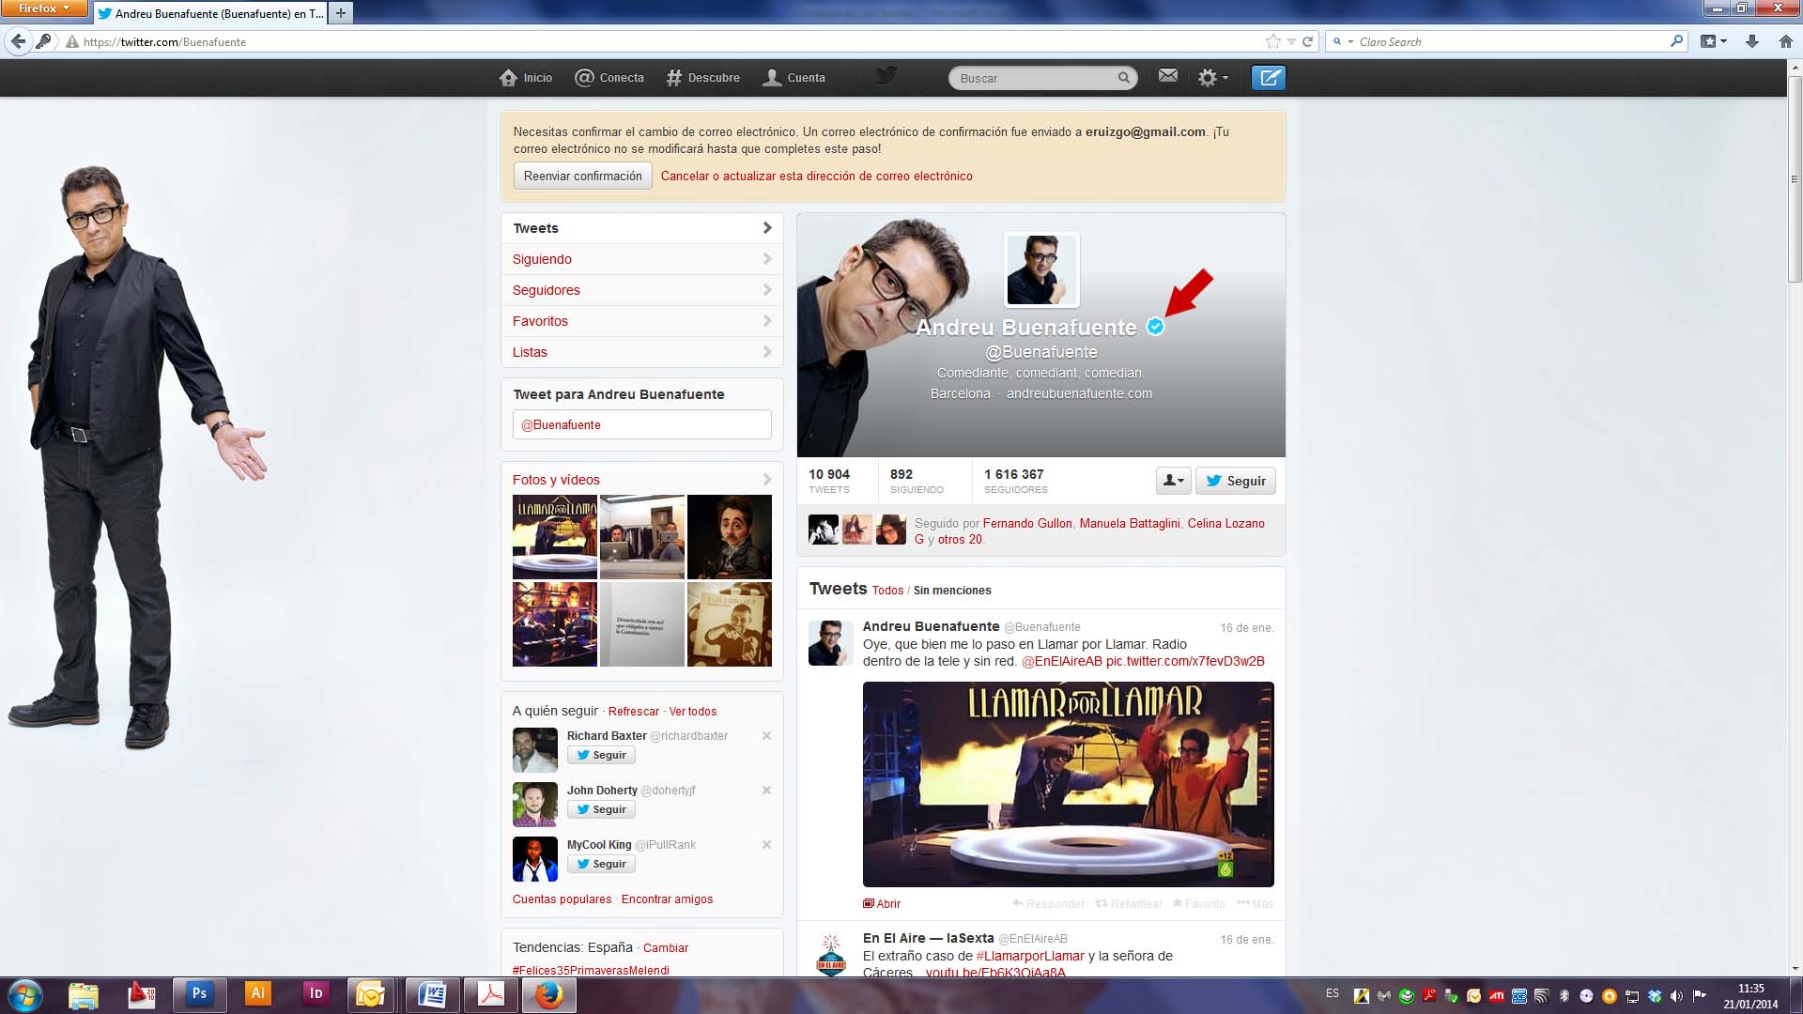The image size is (1803, 1014).
Task: Click the compose new tweet icon
Action: coord(1268,78)
